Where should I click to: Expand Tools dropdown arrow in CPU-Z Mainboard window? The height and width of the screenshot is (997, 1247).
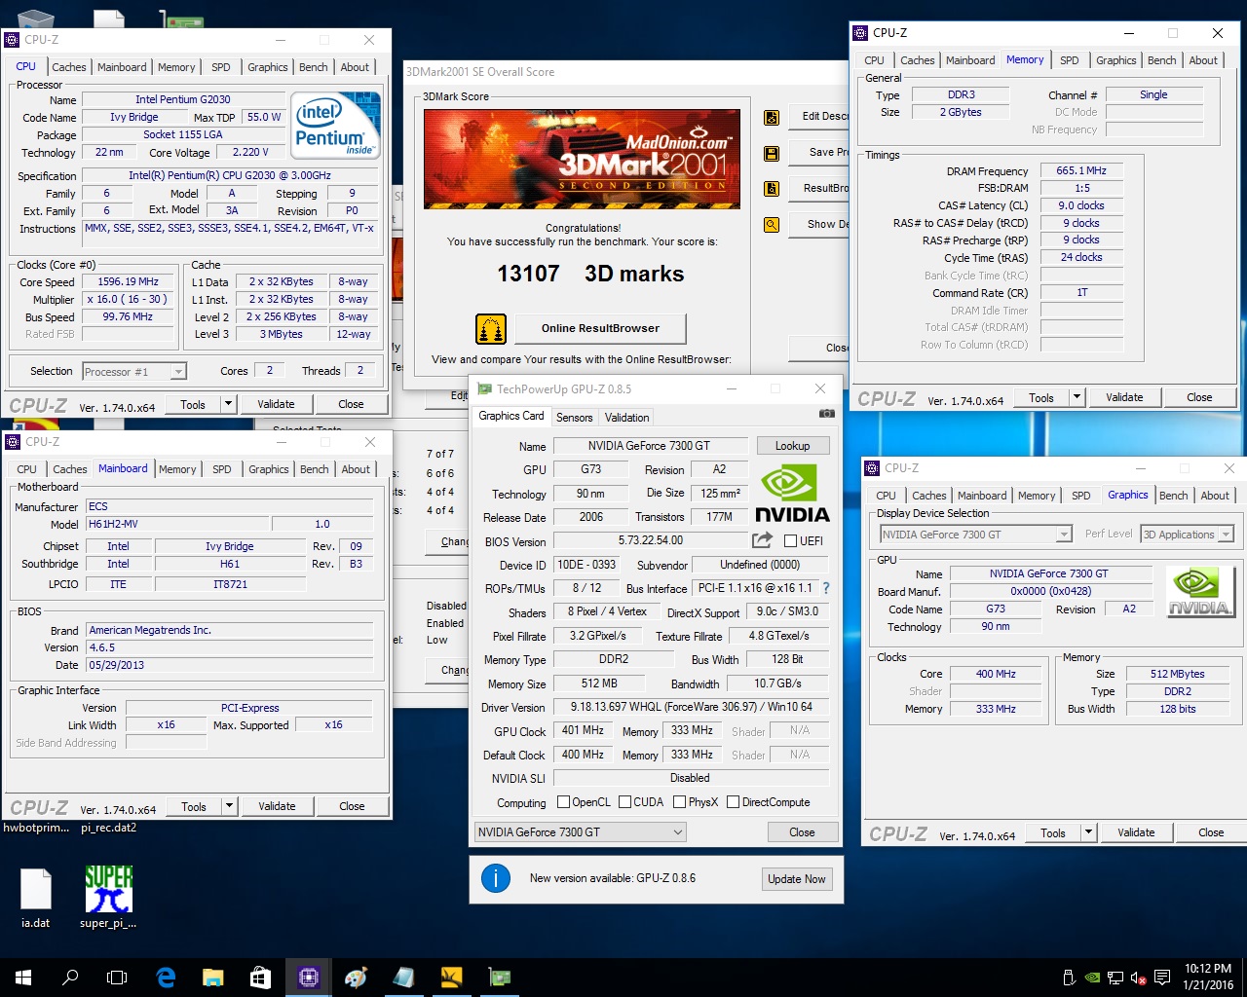(229, 806)
